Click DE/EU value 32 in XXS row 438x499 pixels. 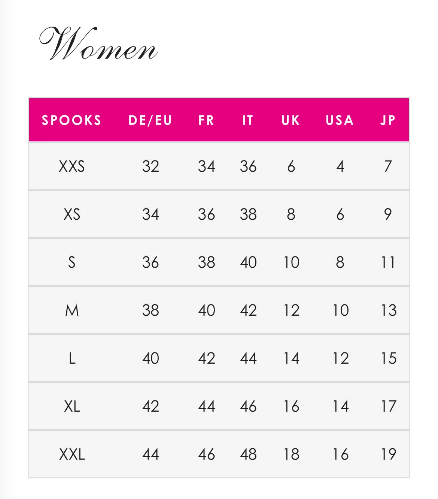coord(150,166)
